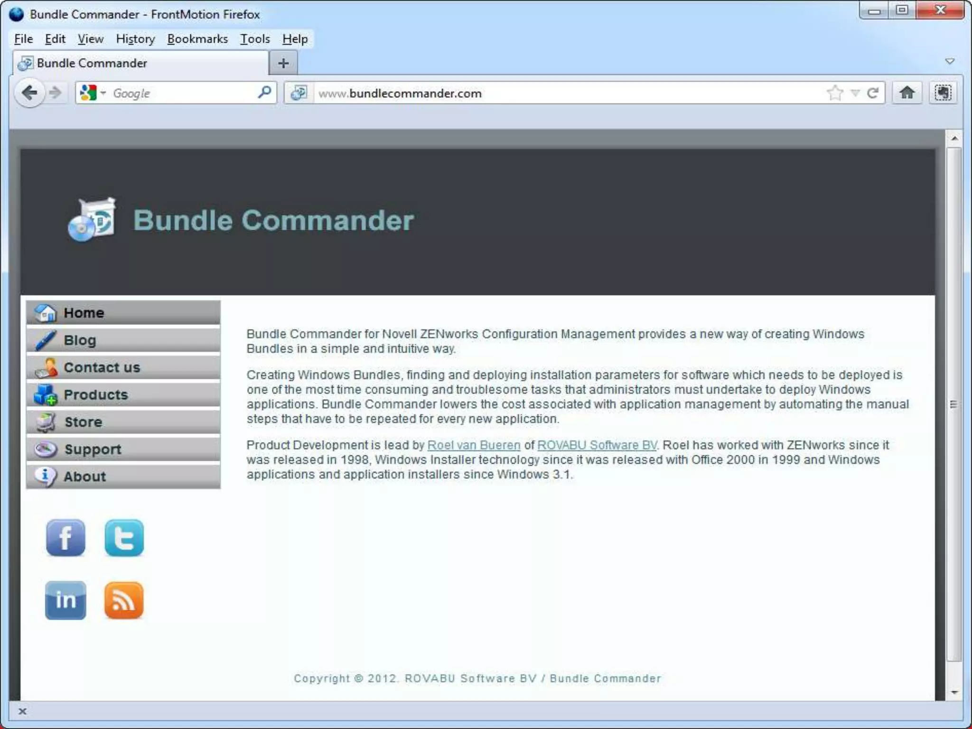Click the Evernote toolbar icon right of the Home icon
972x729 pixels.
pyautogui.click(x=943, y=93)
